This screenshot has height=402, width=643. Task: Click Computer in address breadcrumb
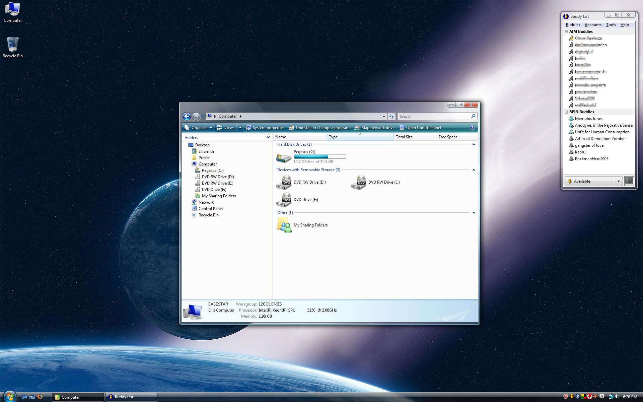228,116
